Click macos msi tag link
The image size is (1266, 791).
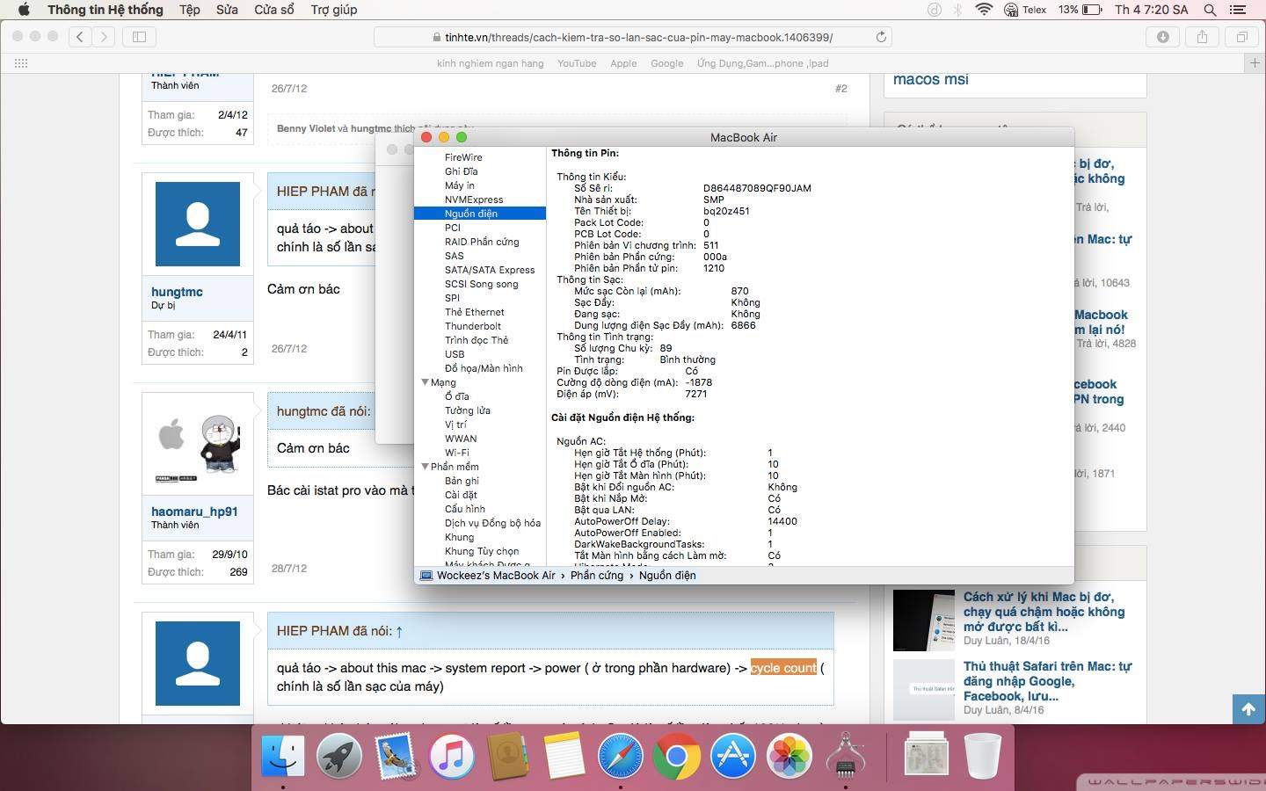point(931,80)
